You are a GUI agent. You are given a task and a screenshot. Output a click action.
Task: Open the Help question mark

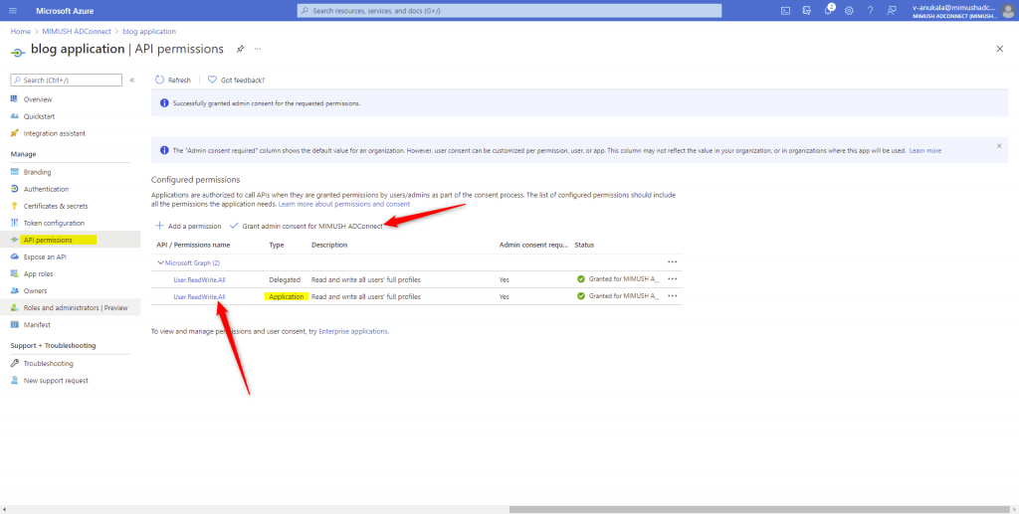pos(870,10)
